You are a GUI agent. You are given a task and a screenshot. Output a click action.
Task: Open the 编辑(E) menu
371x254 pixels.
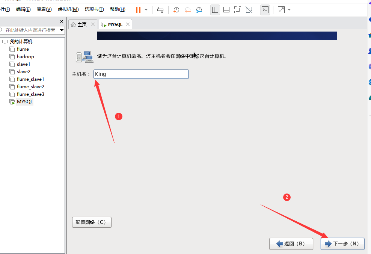[23, 9]
